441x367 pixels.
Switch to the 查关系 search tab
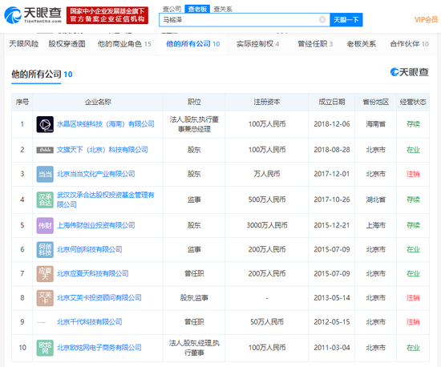click(x=223, y=9)
